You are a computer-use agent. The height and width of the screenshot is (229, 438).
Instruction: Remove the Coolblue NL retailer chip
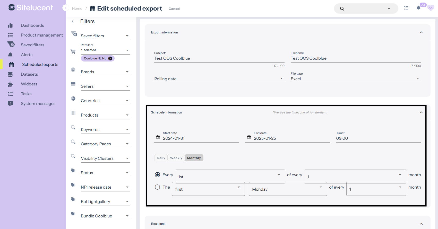pos(110,58)
